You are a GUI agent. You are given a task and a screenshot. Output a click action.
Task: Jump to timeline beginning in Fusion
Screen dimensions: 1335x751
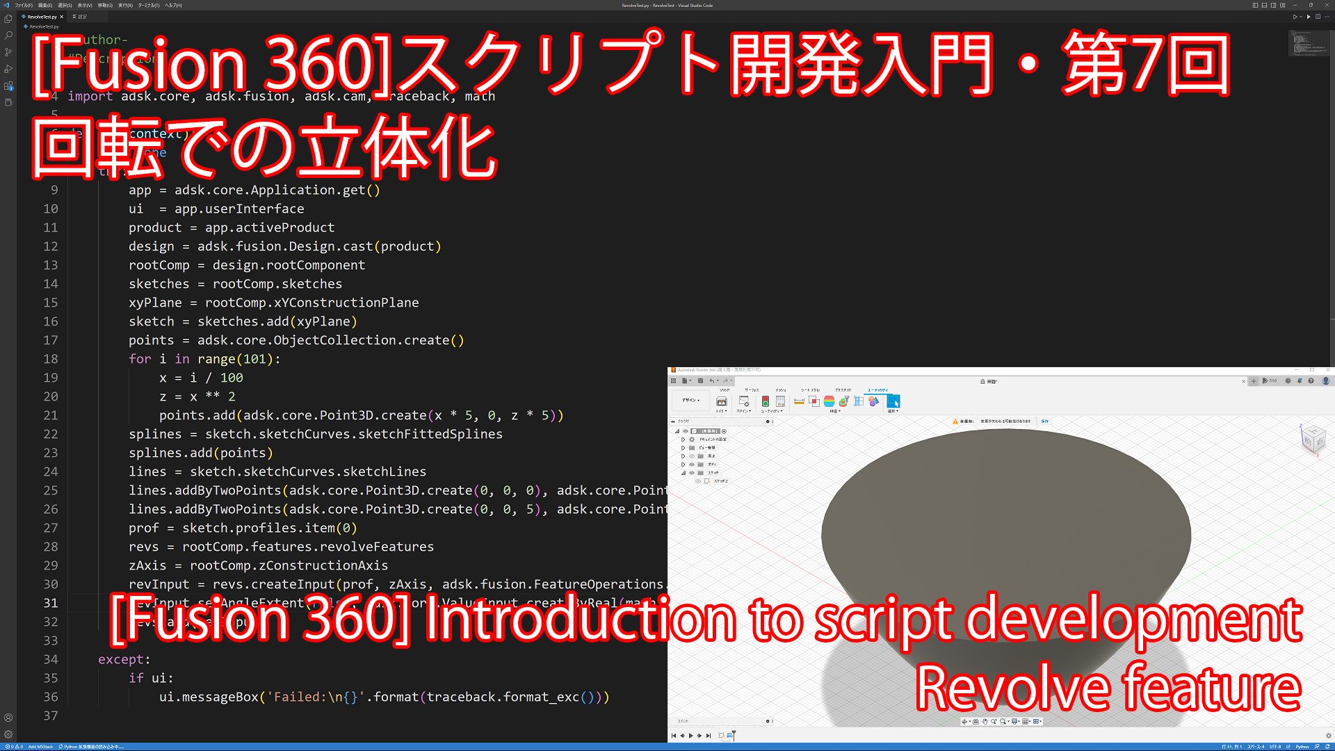point(673,736)
